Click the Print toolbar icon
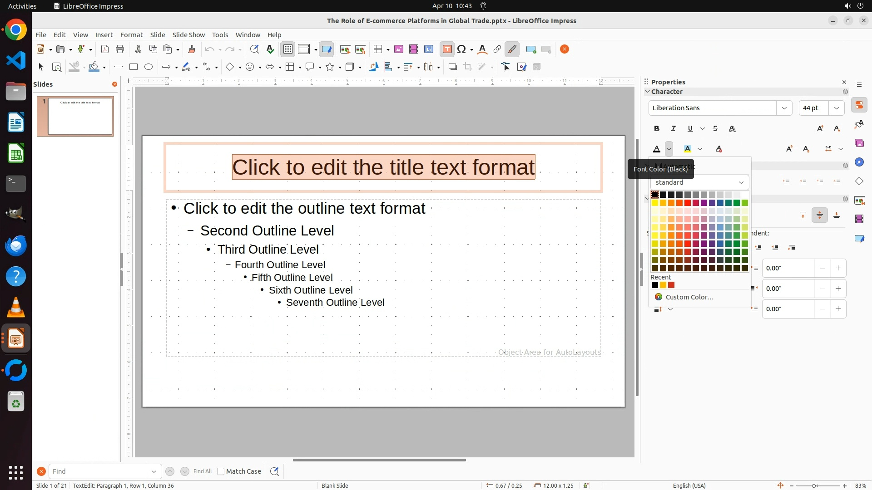Image resolution: width=872 pixels, height=490 pixels. point(120,49)
